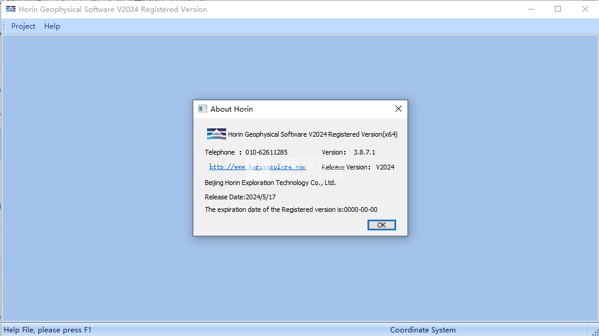Click the Beijing Horin Exploration Technology company name
This screenshot has height=336, width=599.
pos(270,183)
